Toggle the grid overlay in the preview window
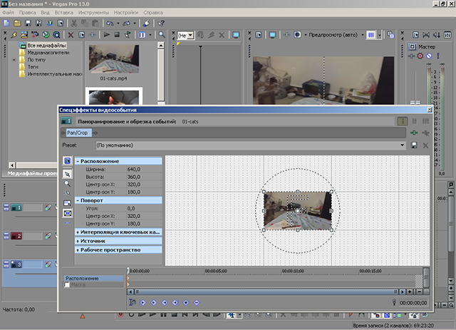Screen dimensions: 456x330 coord(370,35)
